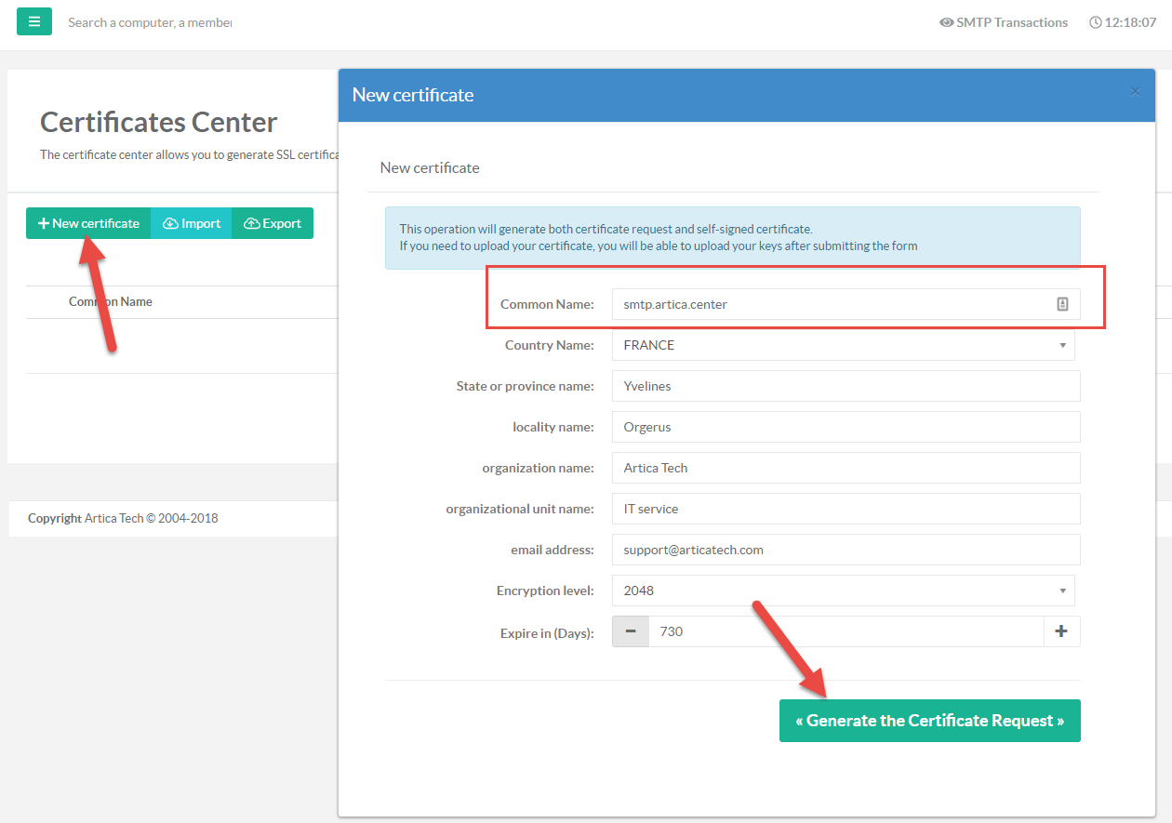The image size is (1172, 823).
Task: Open the hamburger menu button
Action: [x=34, y=21]
